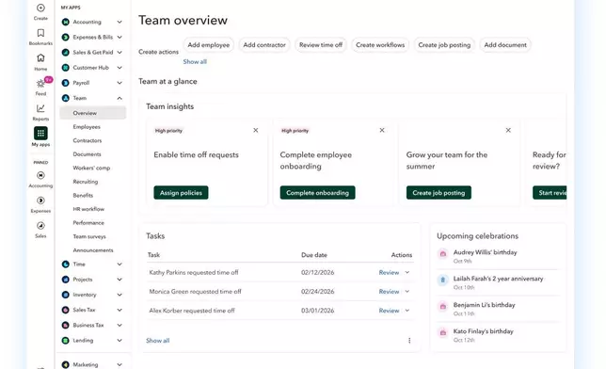The width and height of the screenshot is (606, 369).
Task: Review Kathy Parkins time off request
Action: point(389,272)
